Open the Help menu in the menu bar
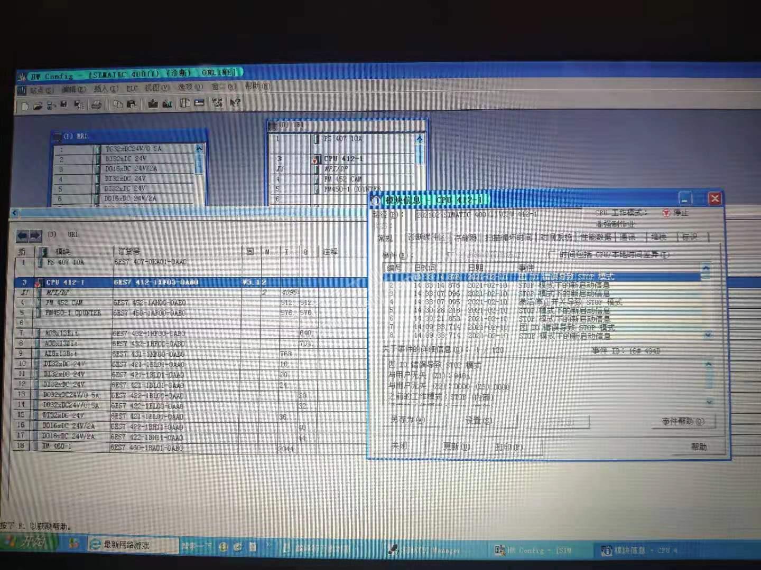Viewport: 761px width, 570px height. (x=257, y=86)
